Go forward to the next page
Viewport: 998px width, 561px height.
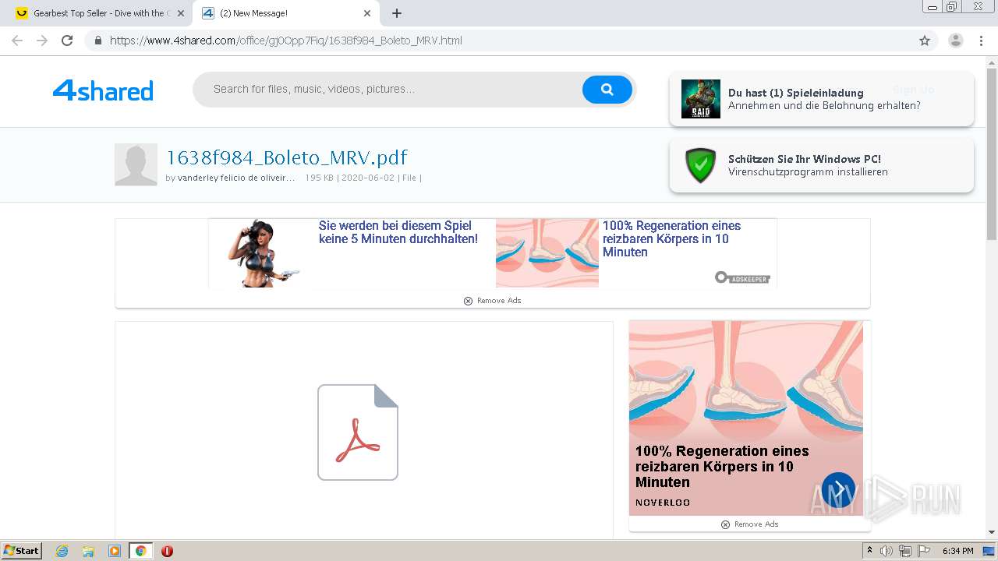tap(42, 41)
